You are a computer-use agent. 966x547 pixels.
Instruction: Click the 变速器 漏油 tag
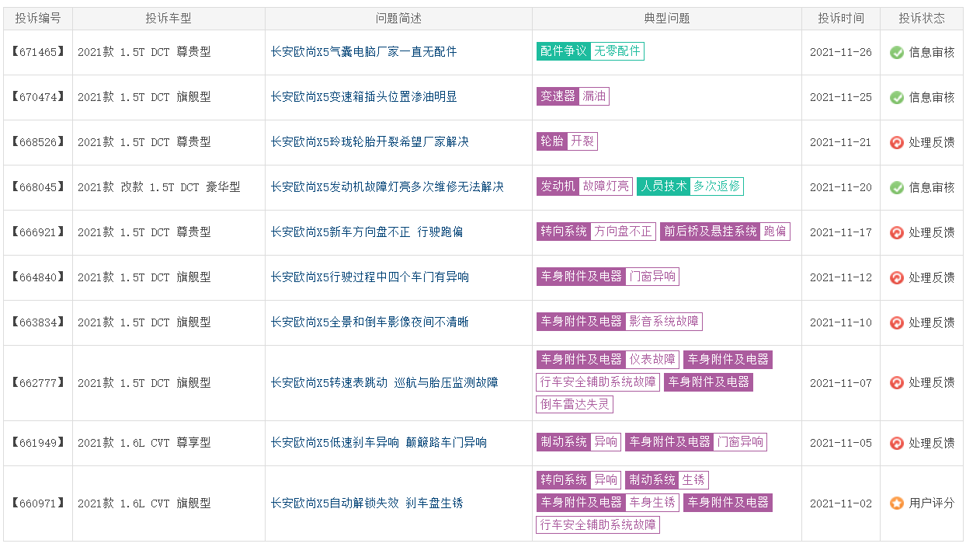573,96
